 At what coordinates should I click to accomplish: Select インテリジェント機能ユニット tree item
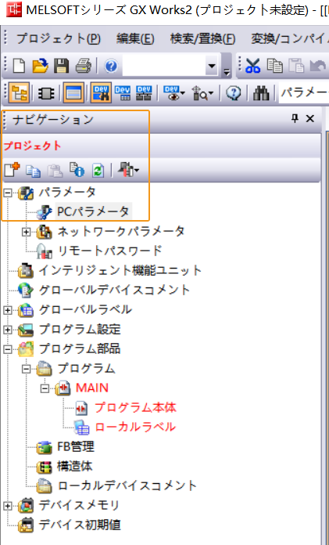coord(120,270)
